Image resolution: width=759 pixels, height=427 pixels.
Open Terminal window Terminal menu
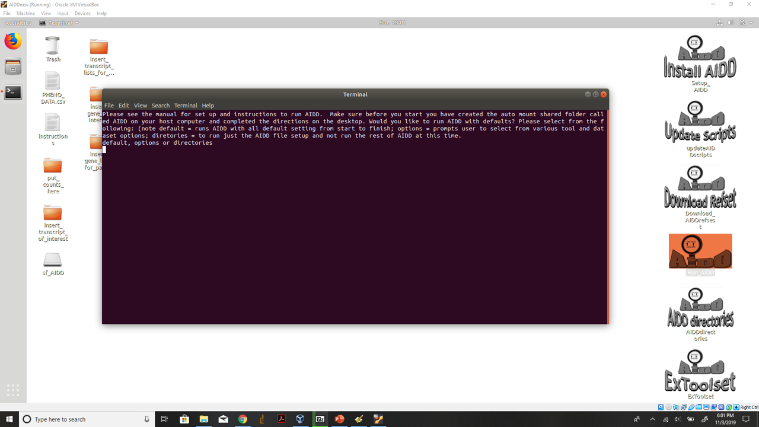point(186,106)
